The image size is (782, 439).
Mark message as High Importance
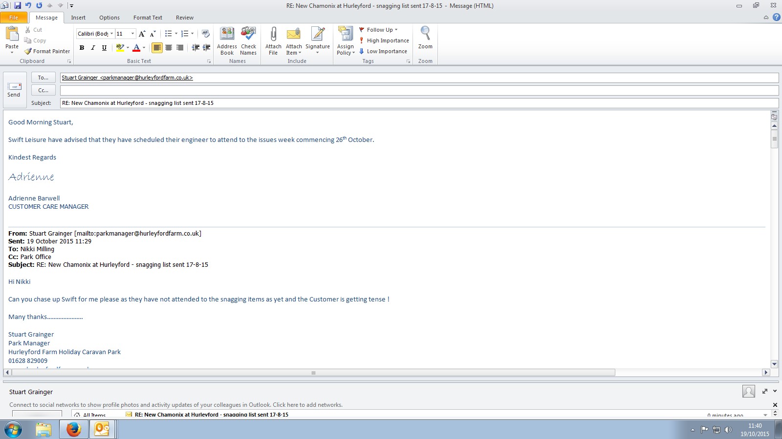click(x=384, y=40)
